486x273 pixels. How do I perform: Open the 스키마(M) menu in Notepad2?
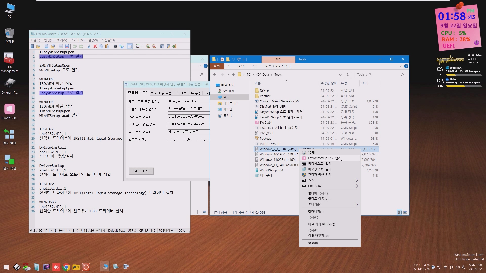click(77, 40)
